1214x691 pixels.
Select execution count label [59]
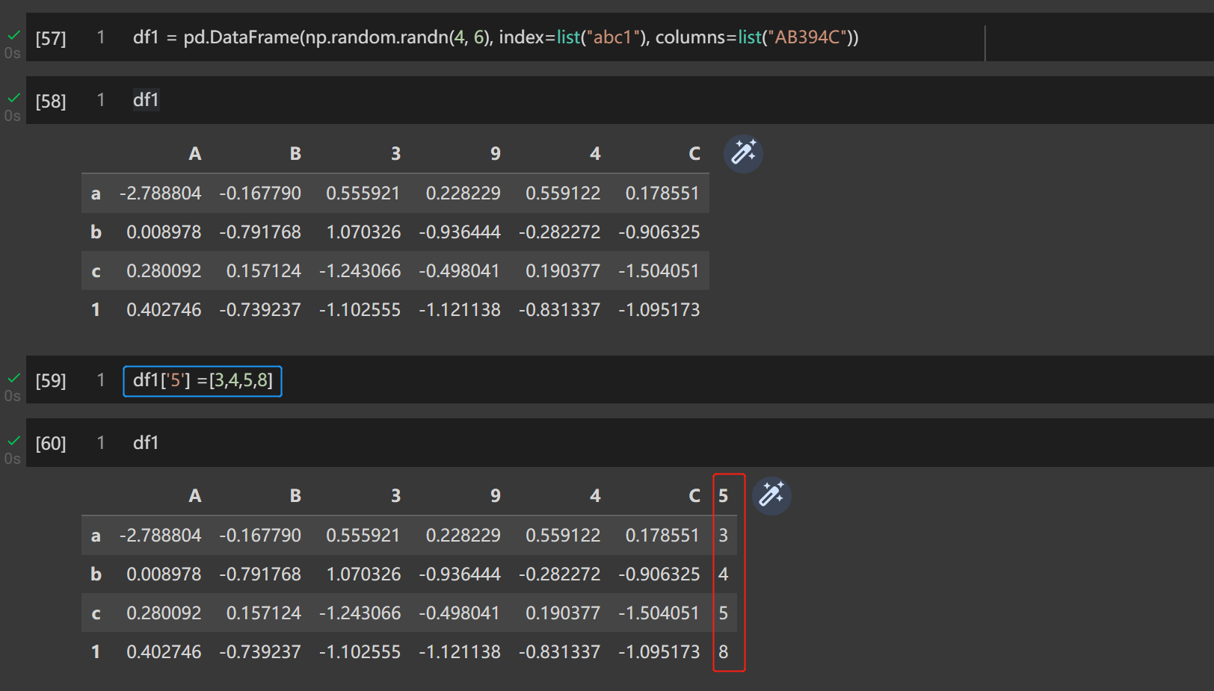pyautogui.click(x=51, y=380)
